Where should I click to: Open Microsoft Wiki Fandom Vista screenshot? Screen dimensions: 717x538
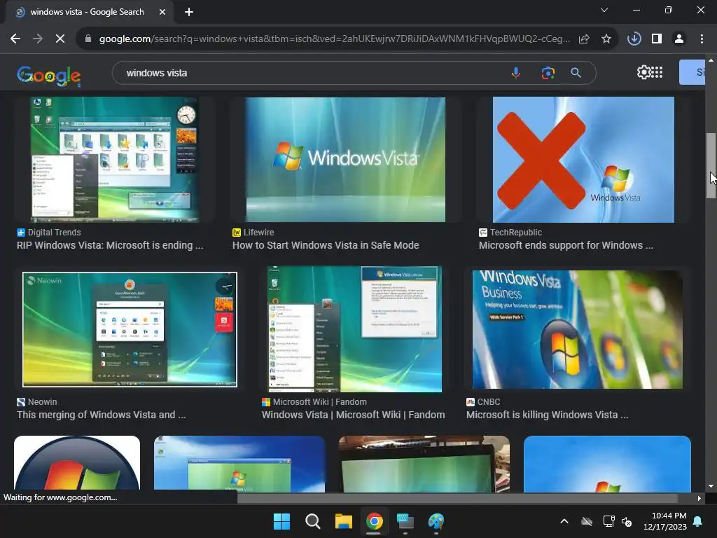[x=355, y=329]
